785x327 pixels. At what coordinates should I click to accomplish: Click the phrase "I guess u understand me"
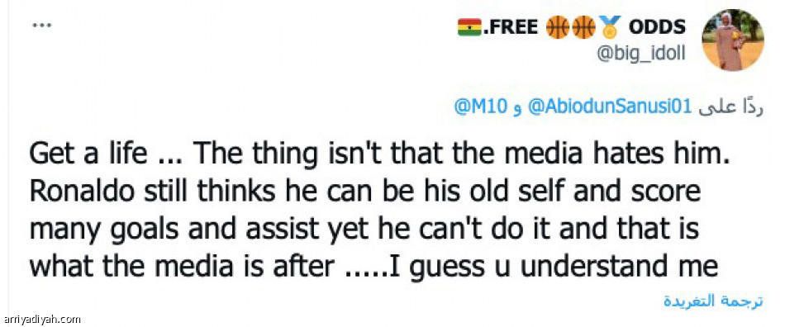pos(554,267)
